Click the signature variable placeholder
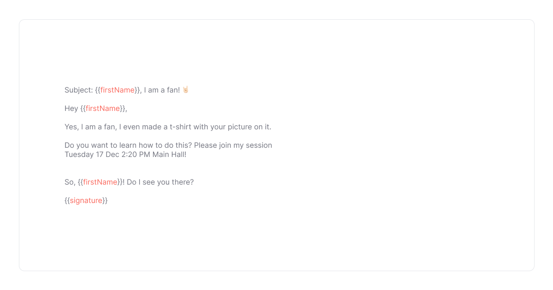The height and width of the screenshot is (290, 553). (86, 200)
